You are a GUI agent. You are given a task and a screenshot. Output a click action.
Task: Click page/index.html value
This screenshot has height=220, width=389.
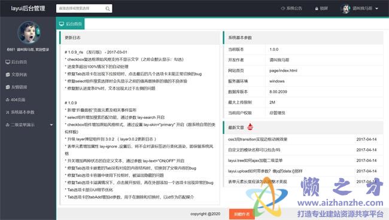[283, 71]
